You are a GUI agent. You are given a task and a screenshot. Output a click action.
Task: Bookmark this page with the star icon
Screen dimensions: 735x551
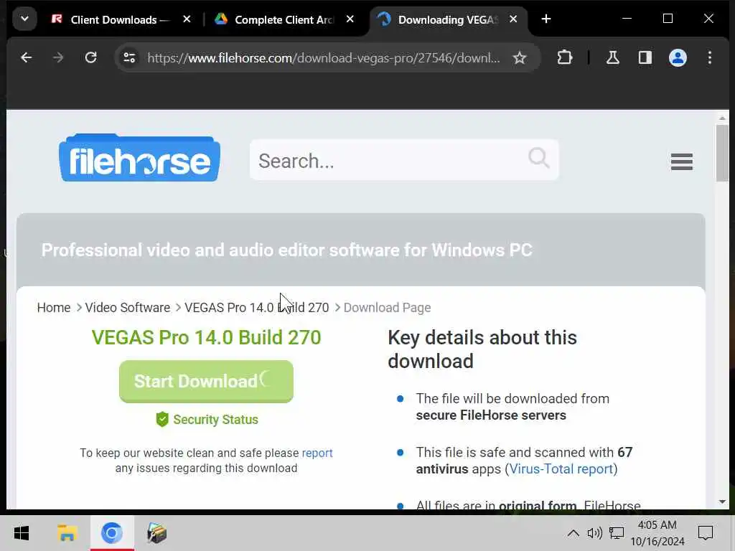[520, 57]
